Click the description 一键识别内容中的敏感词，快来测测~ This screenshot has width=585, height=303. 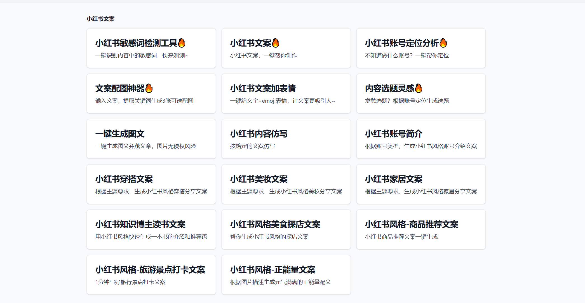(x=142, y=55)
